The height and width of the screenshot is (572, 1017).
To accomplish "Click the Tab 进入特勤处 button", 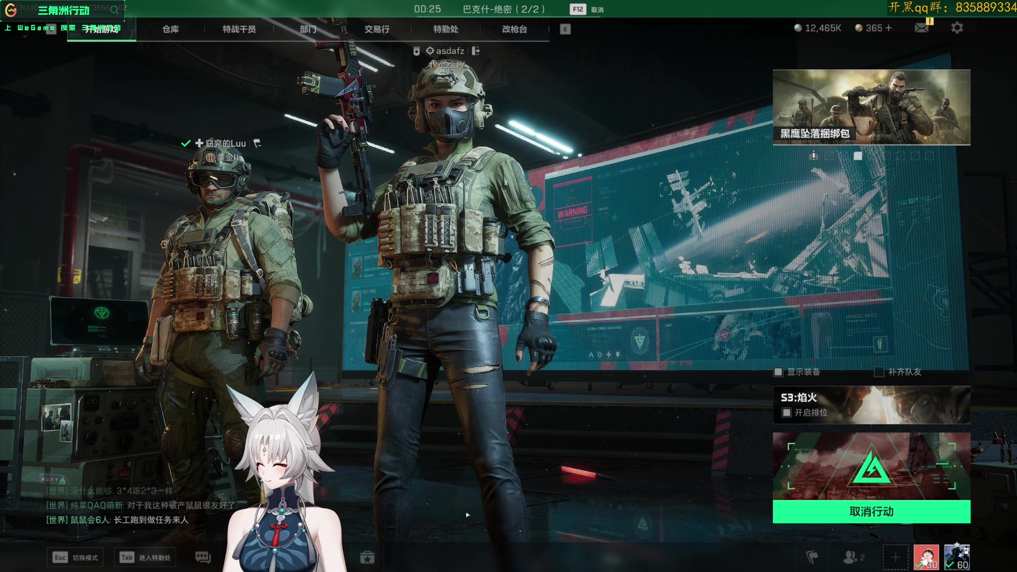I will click(x=145, y=557).
